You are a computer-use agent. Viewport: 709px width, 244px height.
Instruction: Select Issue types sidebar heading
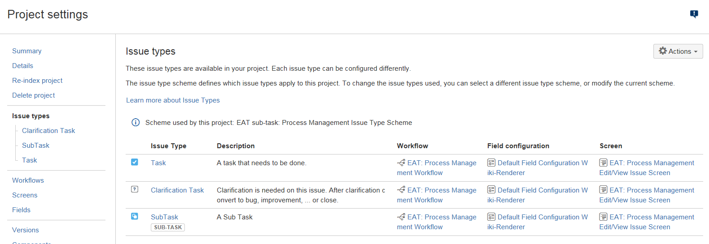click(x=31, y=116)
